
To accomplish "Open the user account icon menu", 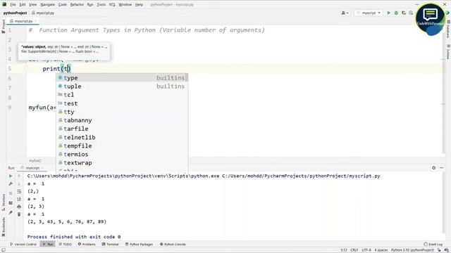I will 345,13.
